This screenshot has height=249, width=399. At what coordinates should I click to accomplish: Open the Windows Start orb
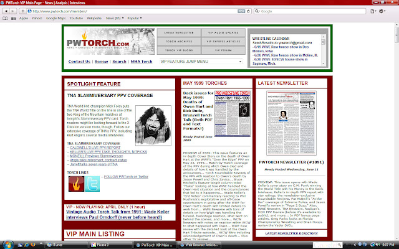(x=8, y=245)
